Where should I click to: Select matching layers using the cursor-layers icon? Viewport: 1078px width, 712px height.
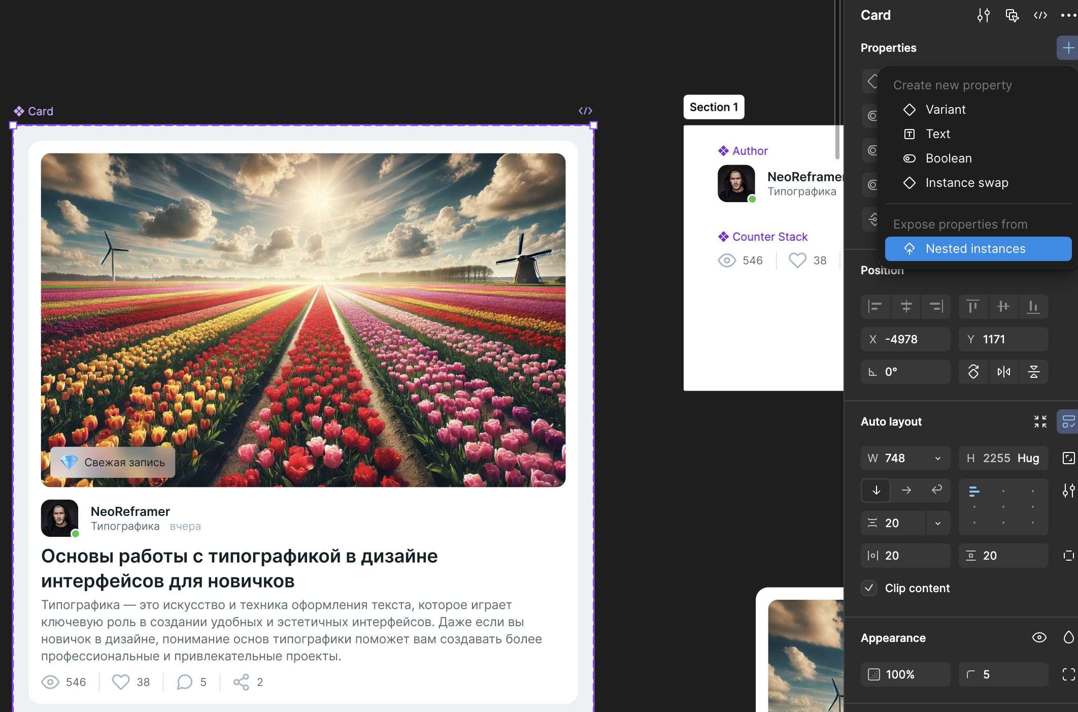coord(1012,15)
